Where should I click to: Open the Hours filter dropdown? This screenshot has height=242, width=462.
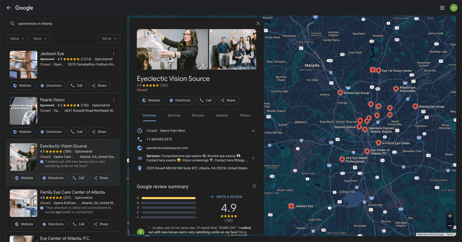click(40, 38)
